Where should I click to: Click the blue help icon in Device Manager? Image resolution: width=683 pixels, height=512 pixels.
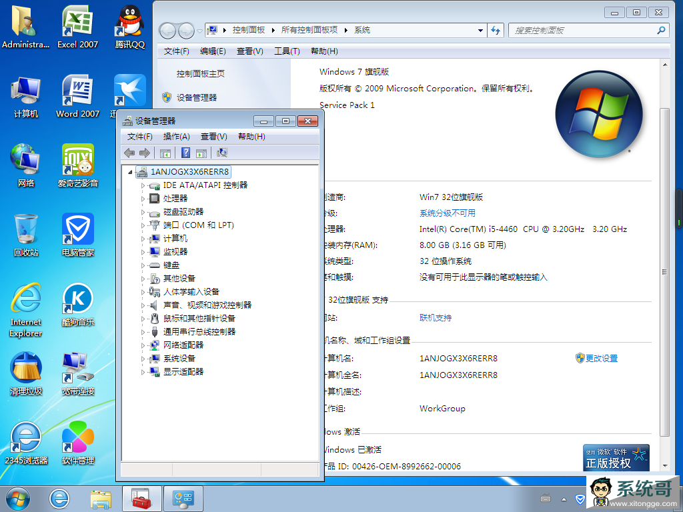pos(185,153)
